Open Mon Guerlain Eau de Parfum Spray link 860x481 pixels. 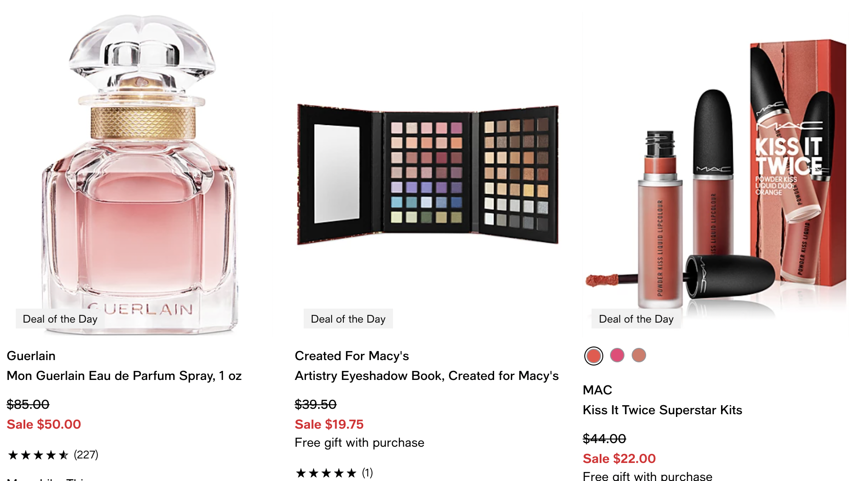click(x=124, y=375)
